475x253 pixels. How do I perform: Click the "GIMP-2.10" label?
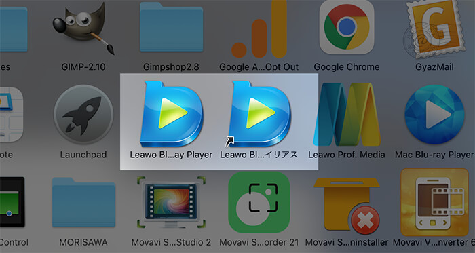coord(83,67)
